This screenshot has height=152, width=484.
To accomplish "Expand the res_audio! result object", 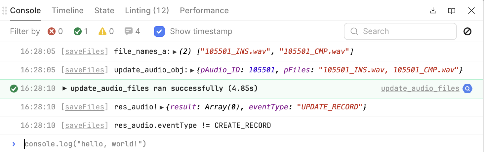I will point(162,107).
